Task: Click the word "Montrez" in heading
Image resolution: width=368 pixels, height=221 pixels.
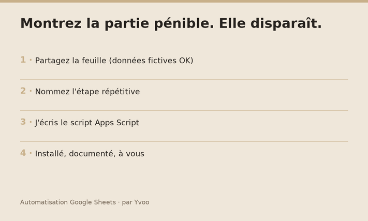Action: 51,23
